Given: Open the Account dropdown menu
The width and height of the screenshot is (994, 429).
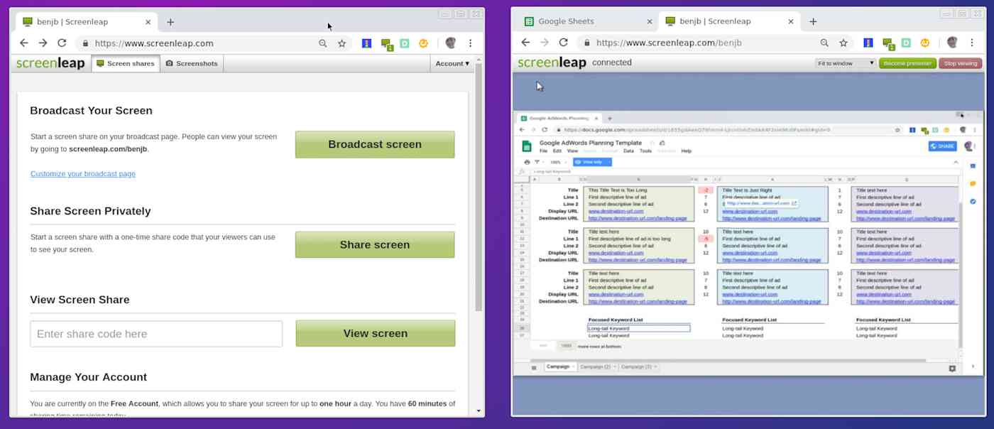Looking at the screenshot, I should [x=452, y=63].
